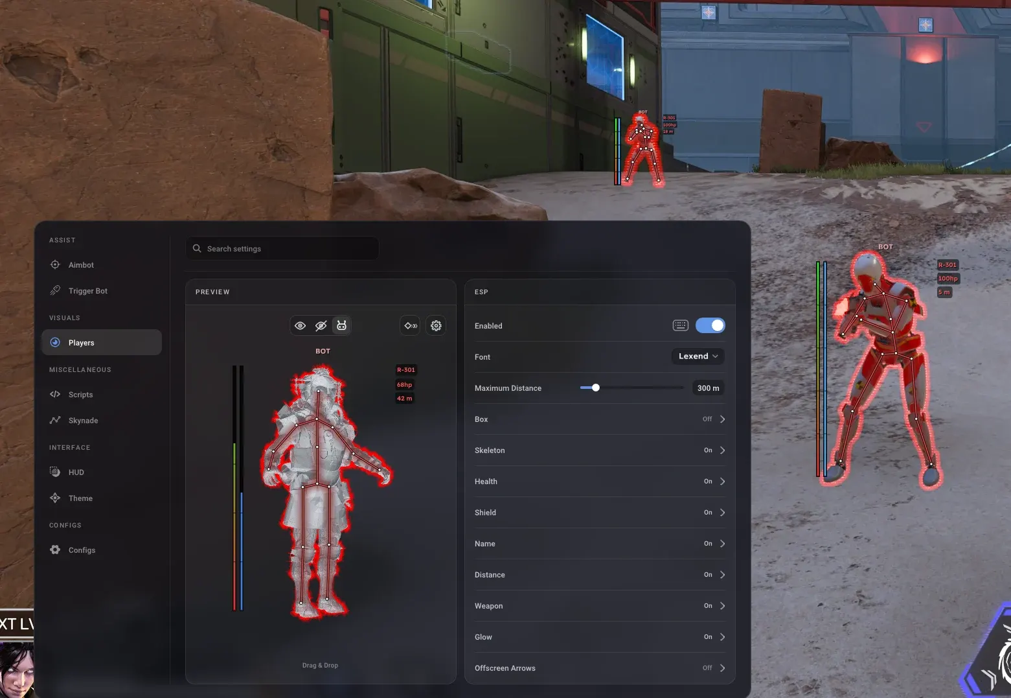Expand the Box settings chevron
Screen dimensions: 1011x698
point(722,419)
